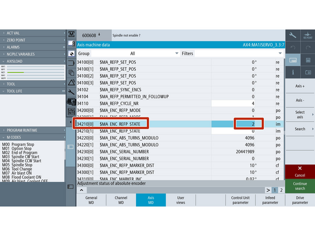This screenshot has height=236, width=315.
Task: Expand the ALARMS panel
Action: 32,47
